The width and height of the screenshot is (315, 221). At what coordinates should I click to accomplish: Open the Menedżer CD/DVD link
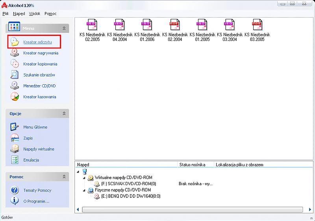click(x=39, y=86)
